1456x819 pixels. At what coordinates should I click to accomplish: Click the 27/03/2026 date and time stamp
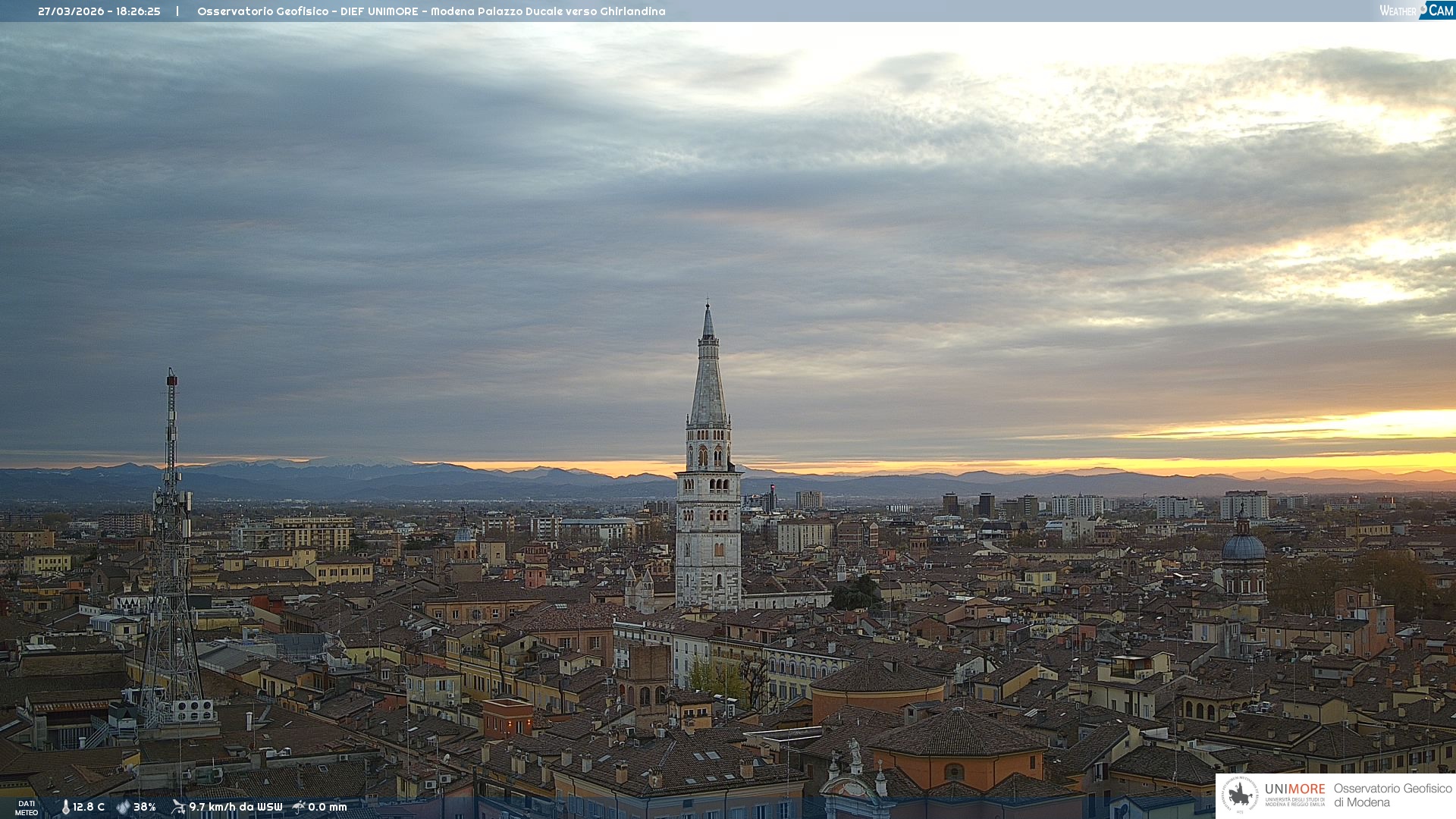[99, 11]
